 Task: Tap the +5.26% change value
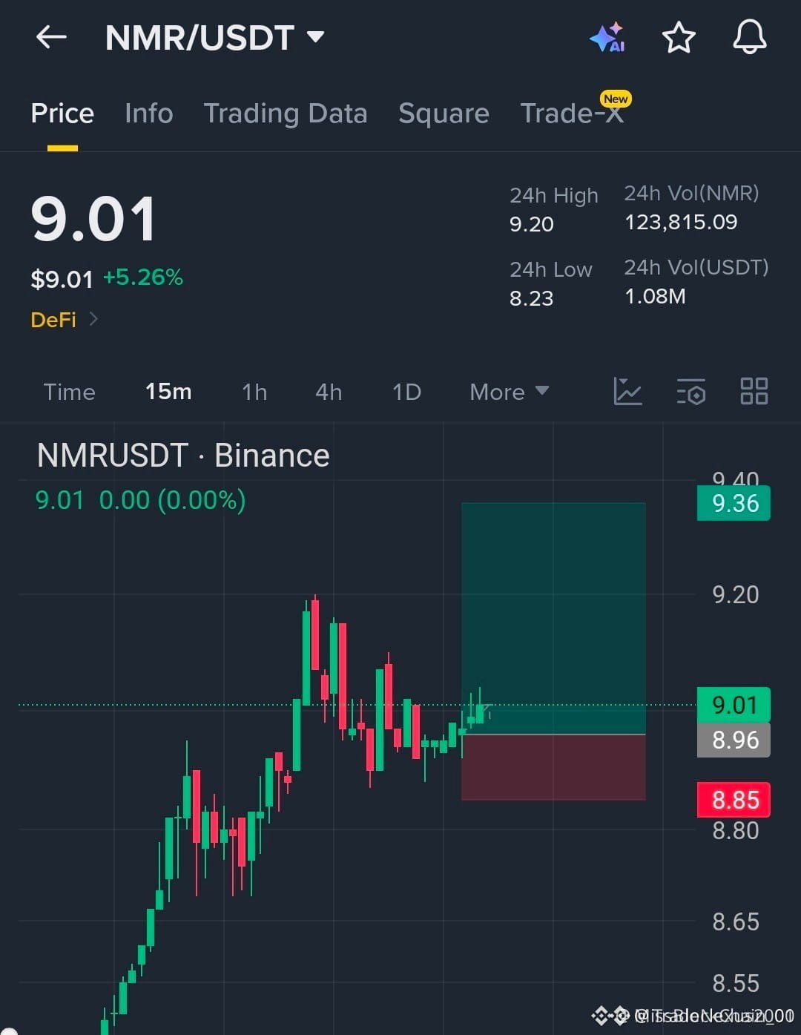tap(143, 277)
